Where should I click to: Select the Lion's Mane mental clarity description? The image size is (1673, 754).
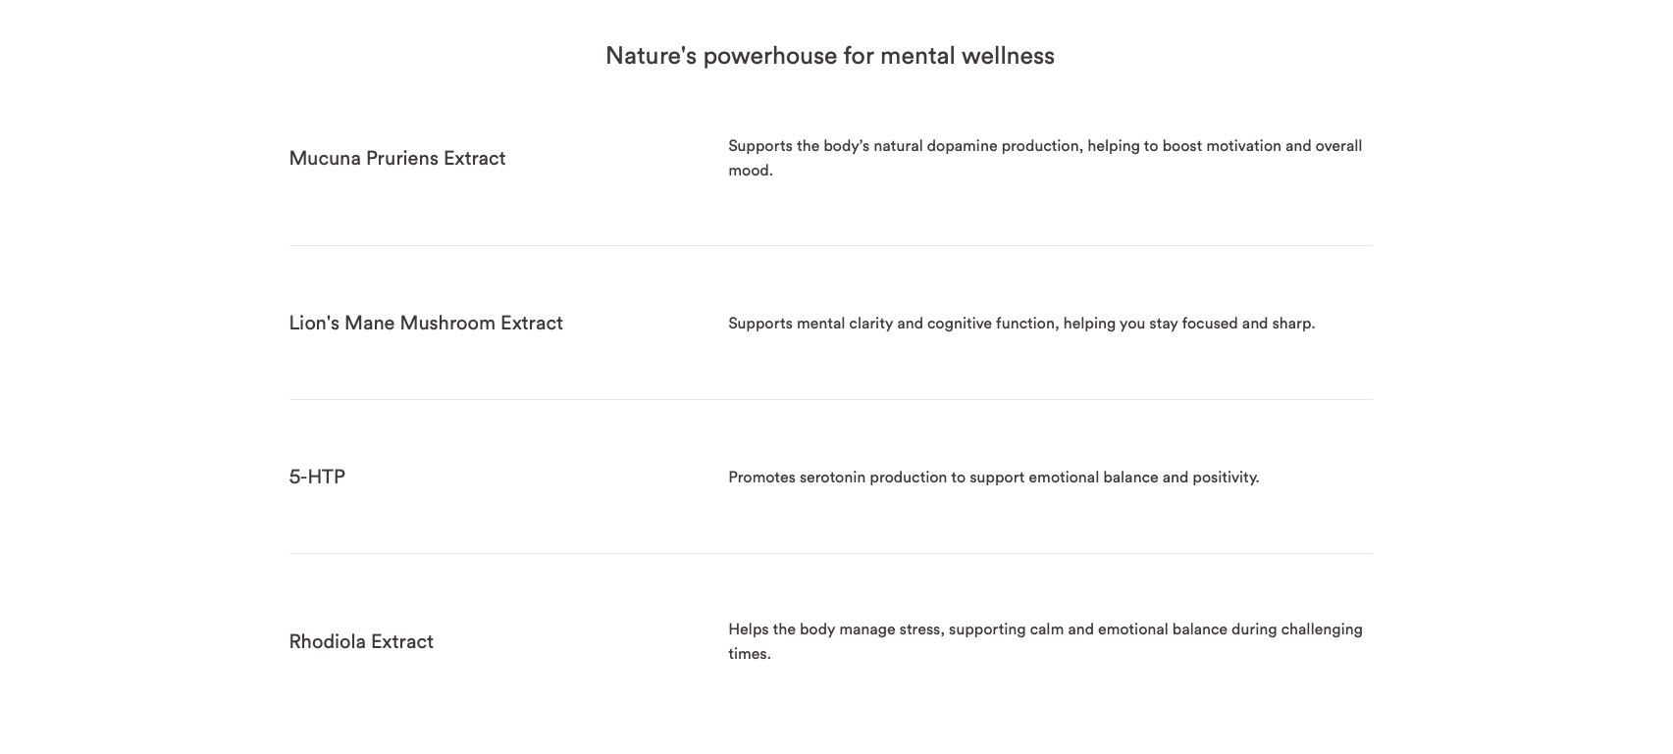pyautogui.click(x=1020, y=324)
